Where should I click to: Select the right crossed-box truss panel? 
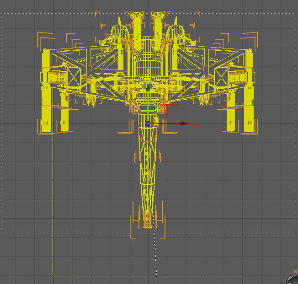click(221, 76)
